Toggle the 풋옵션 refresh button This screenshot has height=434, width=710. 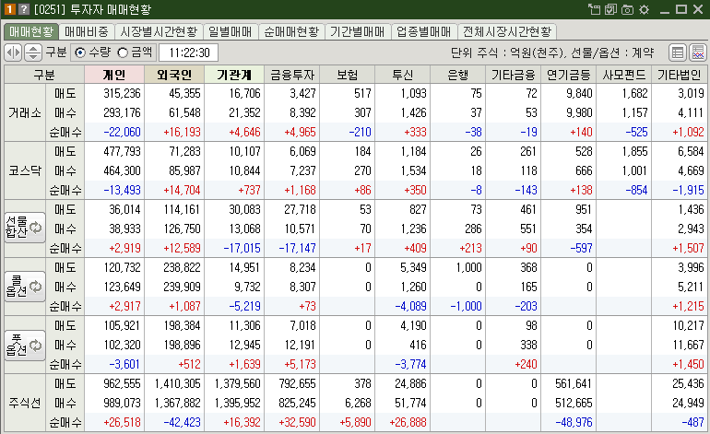[25, 345]
